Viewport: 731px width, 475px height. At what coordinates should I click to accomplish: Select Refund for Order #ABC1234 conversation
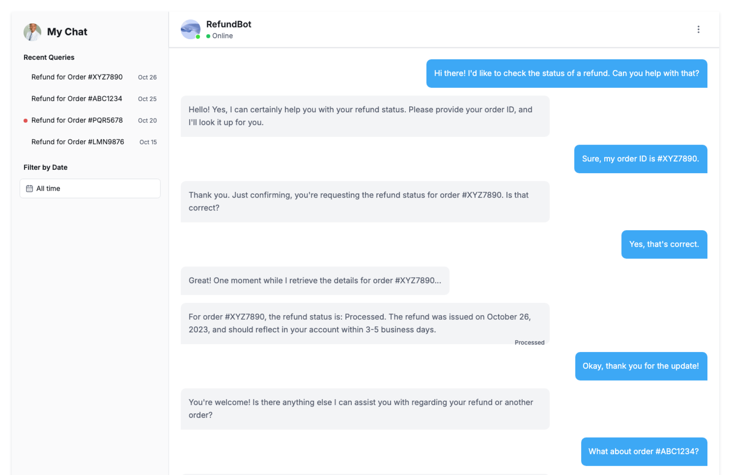tap(77, 99)
